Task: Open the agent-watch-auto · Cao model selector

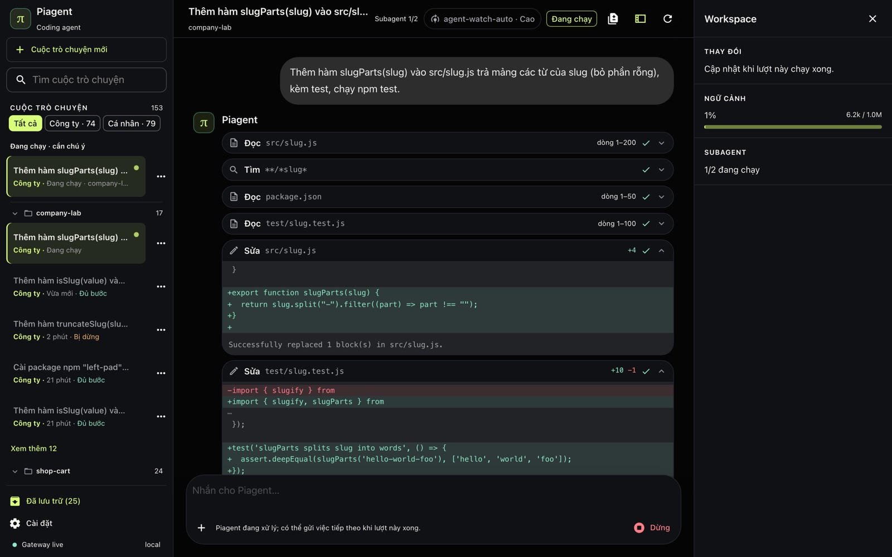Action: 482,19
